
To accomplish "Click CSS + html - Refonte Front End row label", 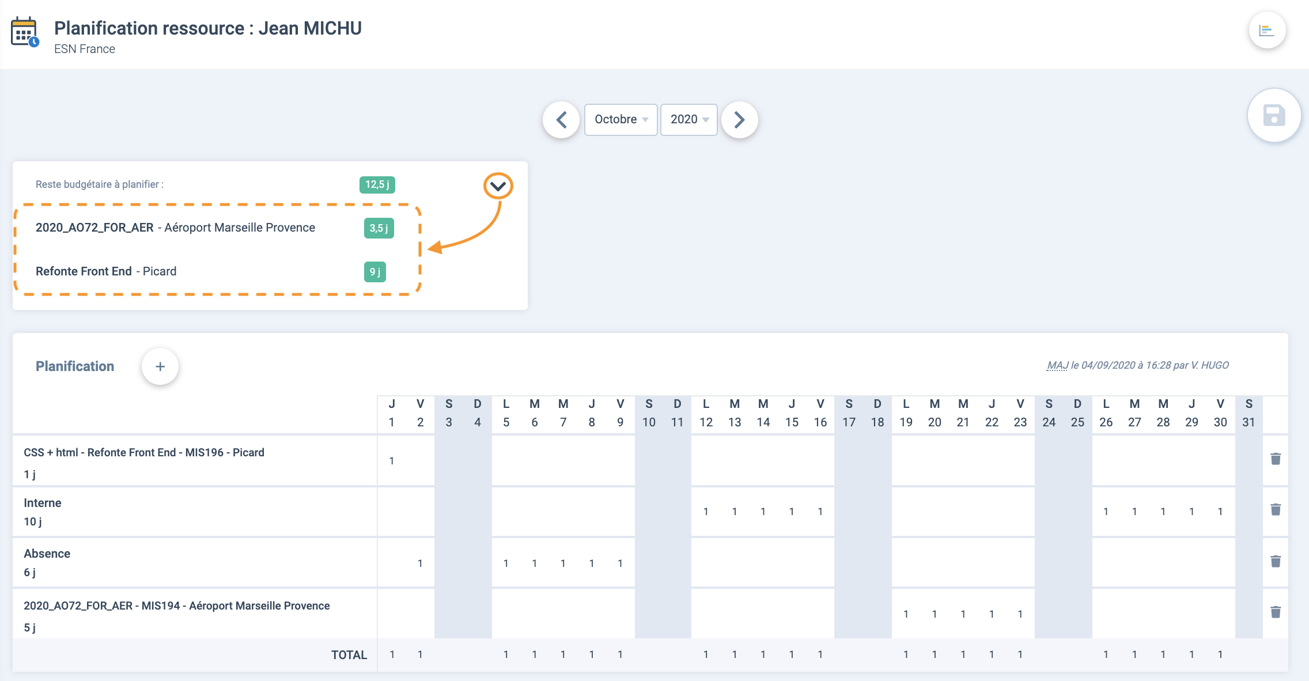I will pyautogui.click(x=144, y=453).
